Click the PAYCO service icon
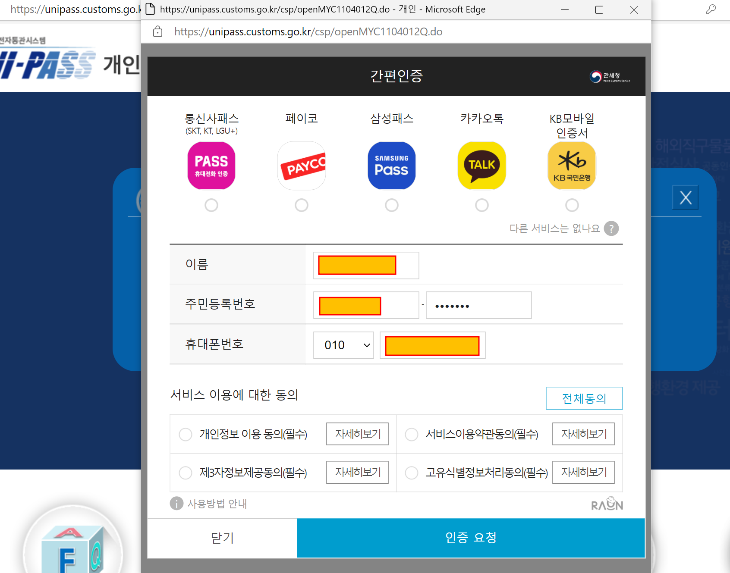 (x=302, y=166)
